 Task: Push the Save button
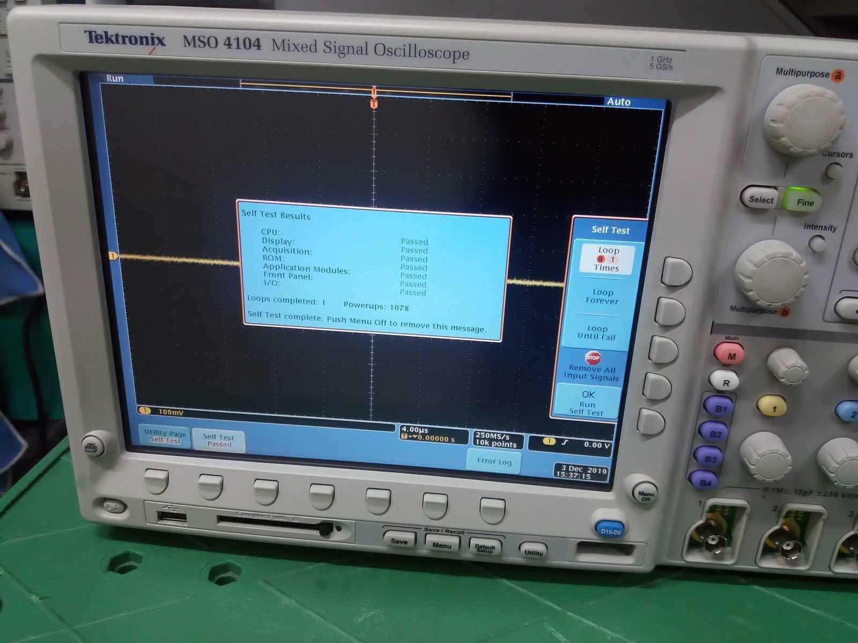click(x=399, y=541)
